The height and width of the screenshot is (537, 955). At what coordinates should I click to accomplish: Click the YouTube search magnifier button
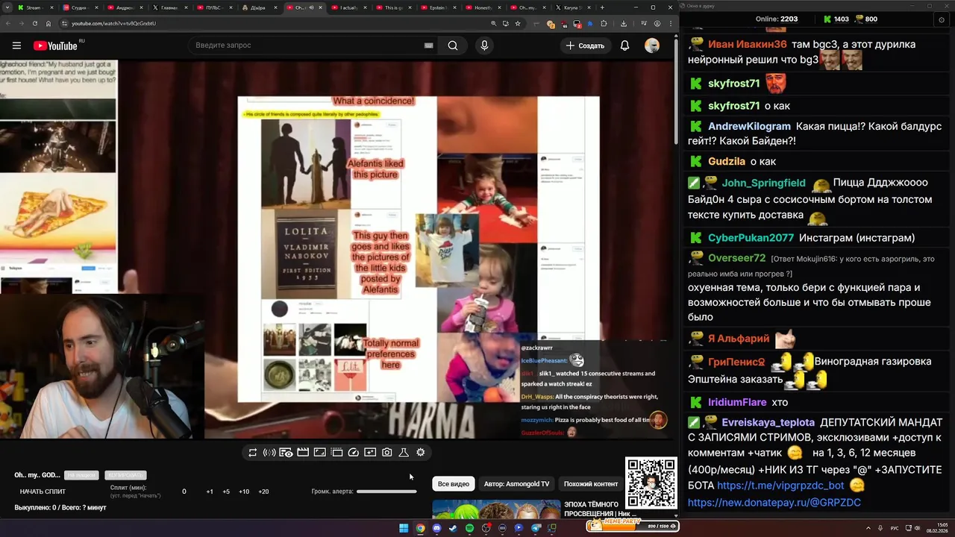tap(453, 45)
